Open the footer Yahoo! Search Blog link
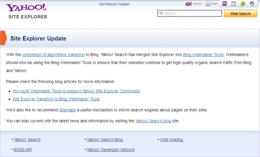 [x=105, y=139]
